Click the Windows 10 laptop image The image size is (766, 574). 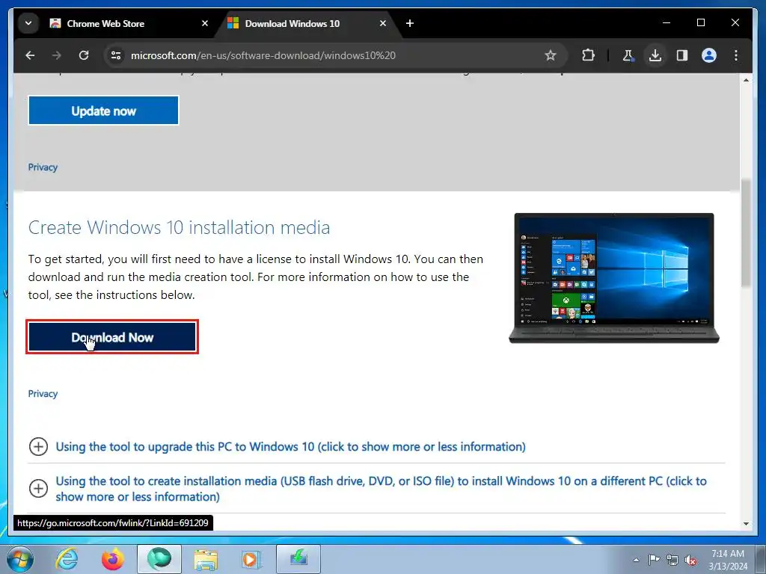[x=614, y=278]
